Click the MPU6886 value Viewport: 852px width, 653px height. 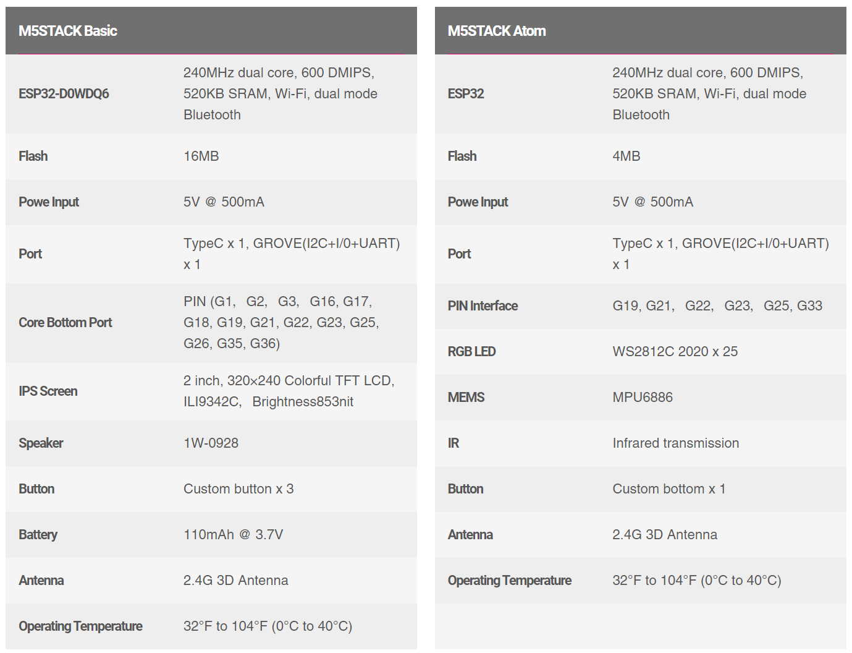pyautogui.click(x=643, y=398)
